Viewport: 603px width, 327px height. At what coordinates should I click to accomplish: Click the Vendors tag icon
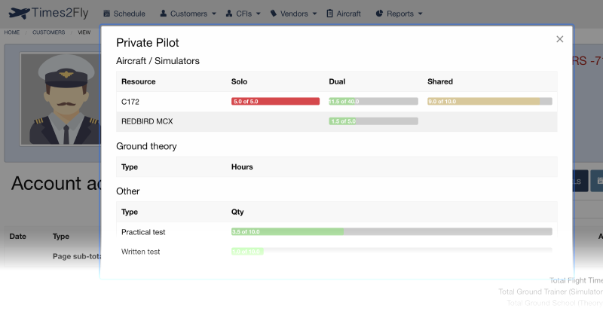[274, 14]
